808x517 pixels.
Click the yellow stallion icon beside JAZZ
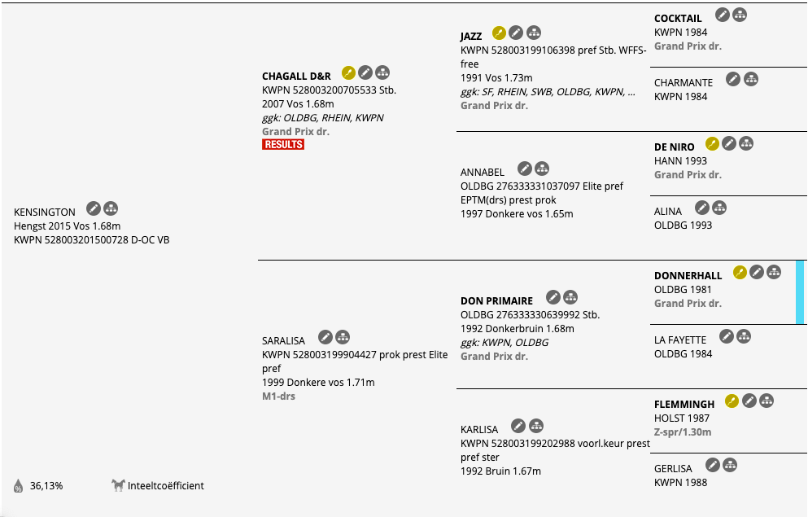coord(499,33)
